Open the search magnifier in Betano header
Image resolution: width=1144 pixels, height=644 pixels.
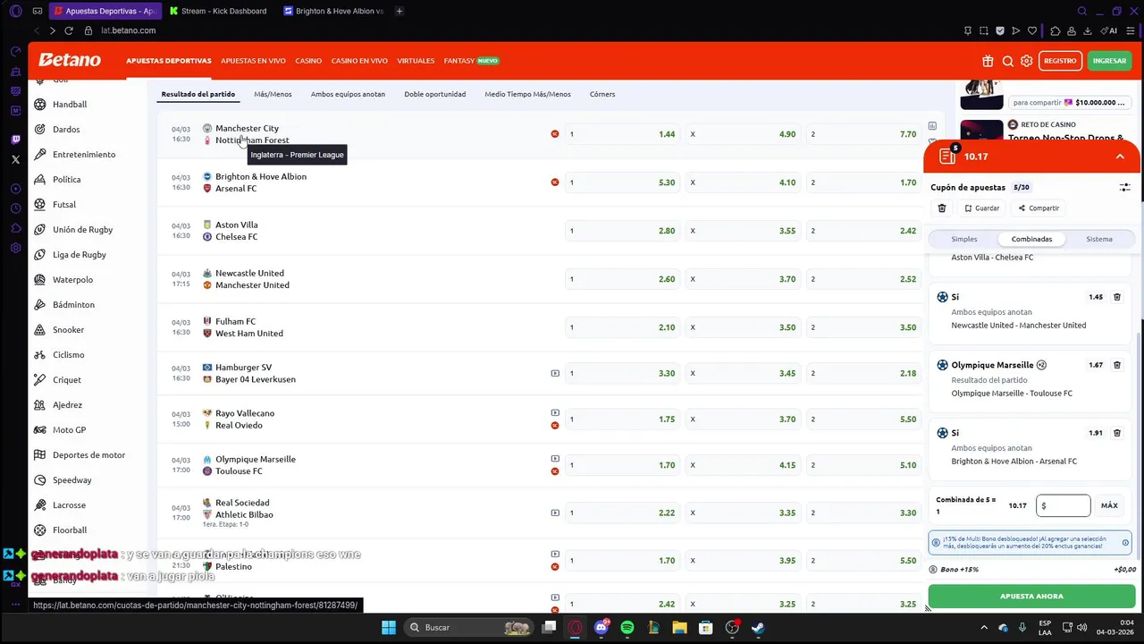pos(1007,61)
